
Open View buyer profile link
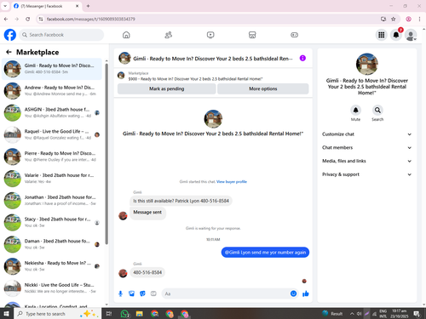232,182
